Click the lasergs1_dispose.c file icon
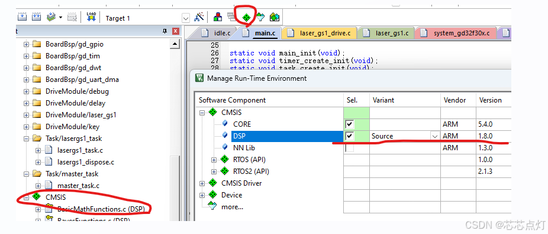The image size is (548, 234). [x=49, y=162]
